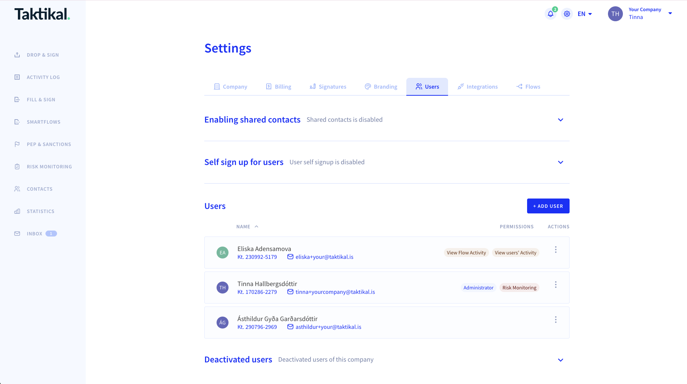The width and height of the screenshot is (687, 384).
Task: Click the Taktikal logo
Action: tap(42, 14)
